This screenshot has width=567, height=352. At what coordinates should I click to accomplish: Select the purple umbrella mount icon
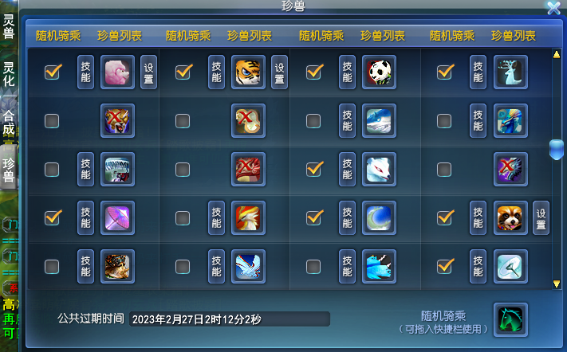pyautogui.click(x=117, y=217)
